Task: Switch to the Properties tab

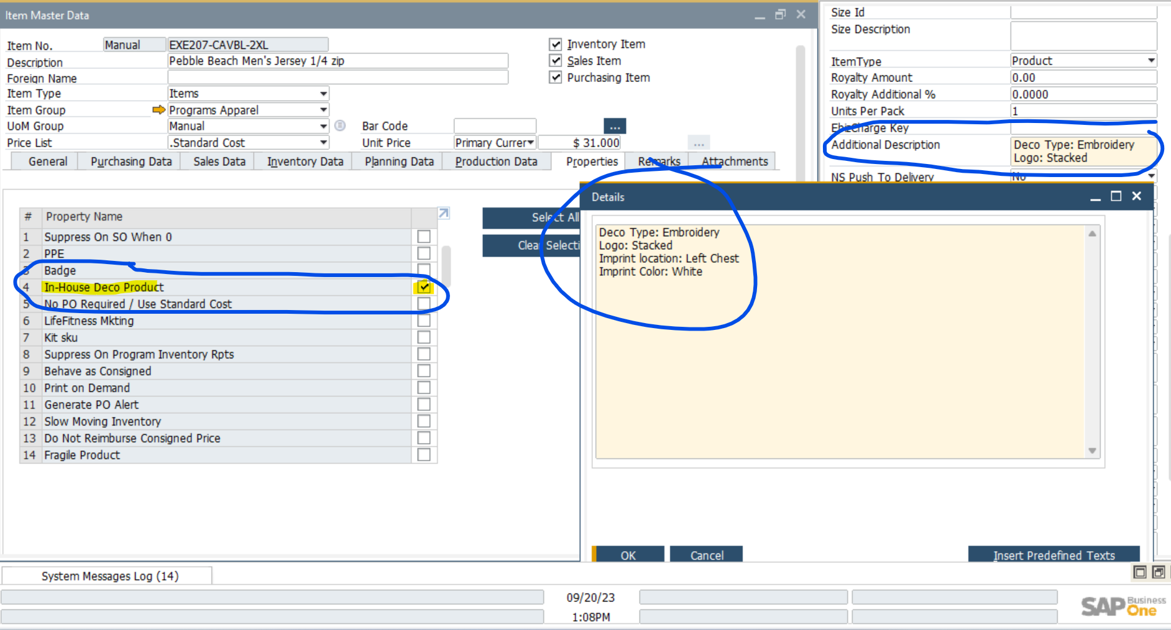Action: tap(592, 162)
